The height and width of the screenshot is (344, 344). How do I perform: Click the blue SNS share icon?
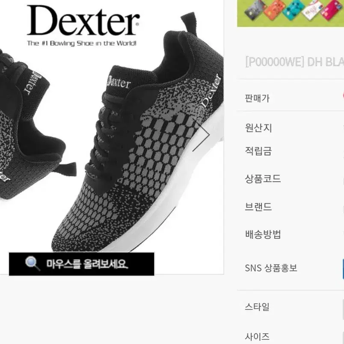pyautogui.click(x=343, y=269)
